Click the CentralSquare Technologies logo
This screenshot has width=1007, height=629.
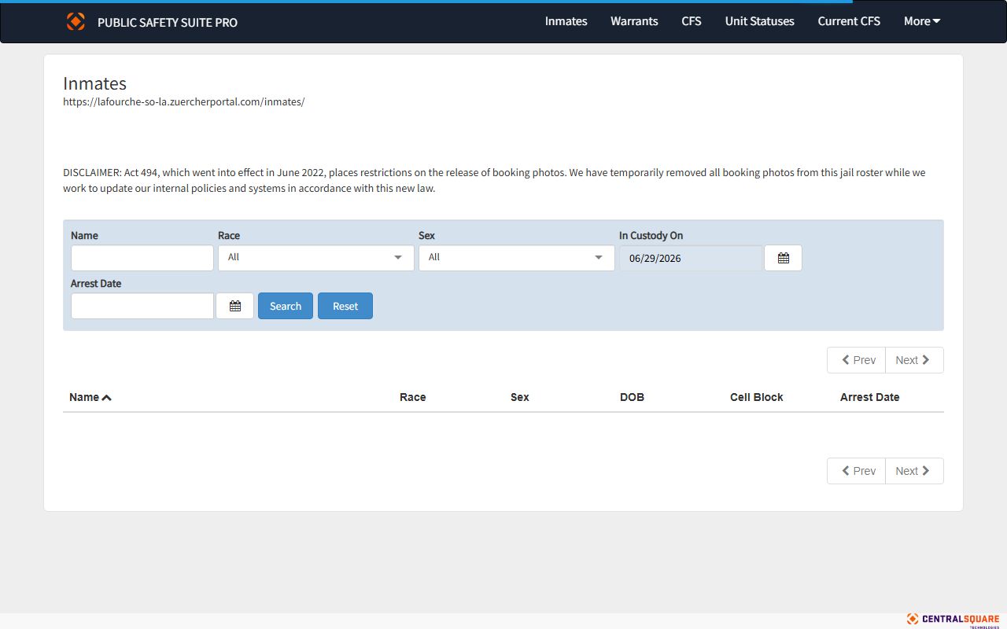point(953,620)
